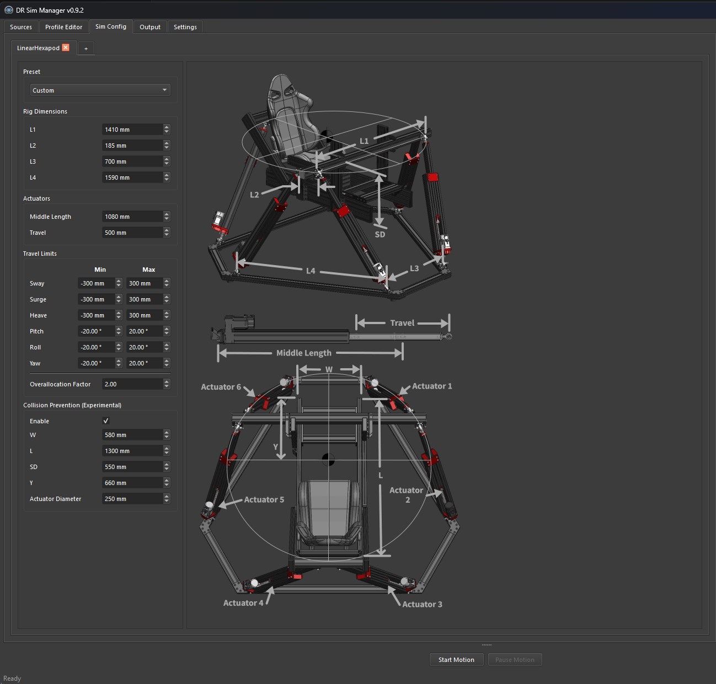The height and width of the screenshot is (684, 716).
Task: Close the LinearHexapod tab with red X
Action: [x=66, y=47]
